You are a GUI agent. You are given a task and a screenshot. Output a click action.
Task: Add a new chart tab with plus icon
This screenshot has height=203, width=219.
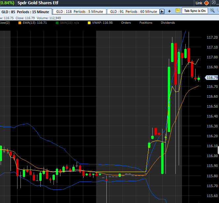coord(169,11)
